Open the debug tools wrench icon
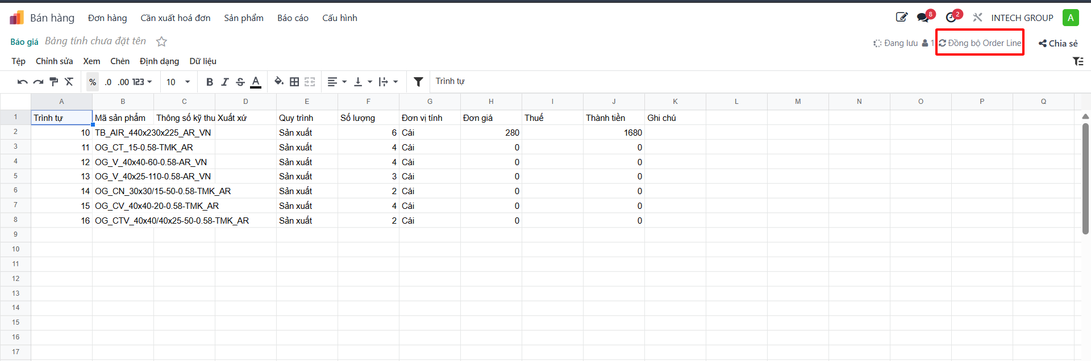This screenshot has height=361, width=1091. pyautogui.click(x=977, y=18)
